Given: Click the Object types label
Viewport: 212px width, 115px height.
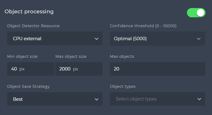Looking at the screenshot, I should [x=123, y=86].
